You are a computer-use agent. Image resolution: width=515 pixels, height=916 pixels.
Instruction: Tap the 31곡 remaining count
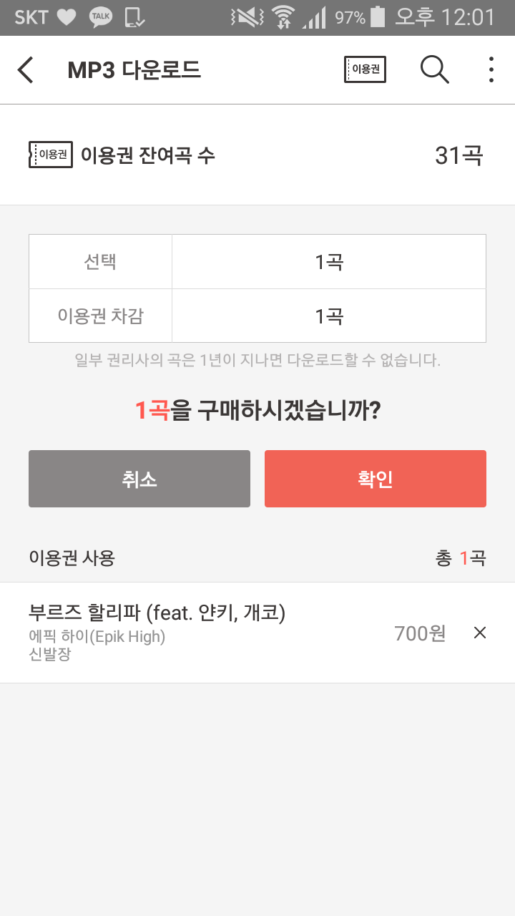click(458, 155)
